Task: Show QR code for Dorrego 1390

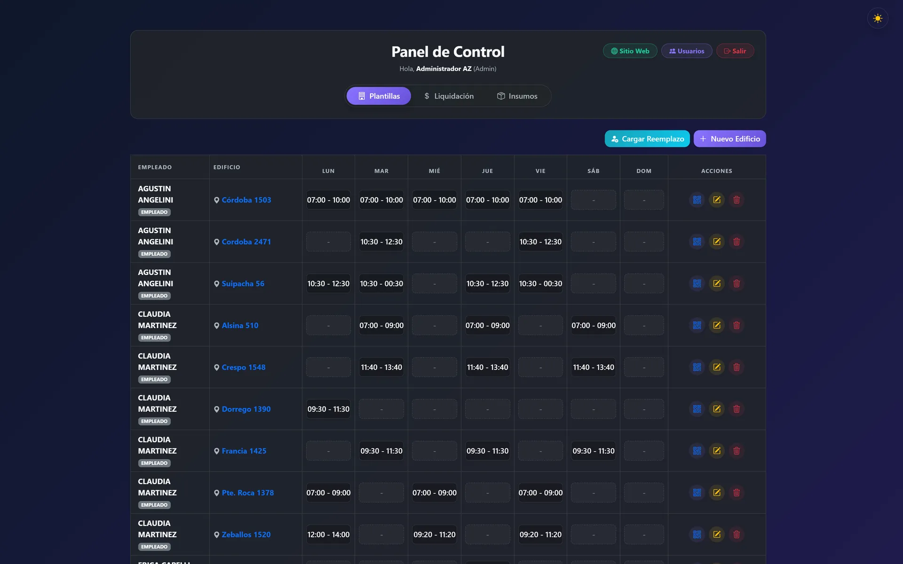Action: [697, 409]
